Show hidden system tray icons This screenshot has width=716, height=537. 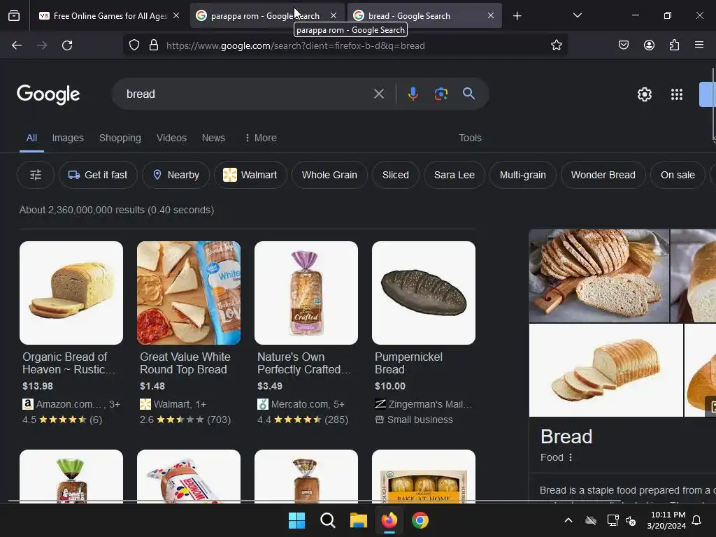(568, 520)
